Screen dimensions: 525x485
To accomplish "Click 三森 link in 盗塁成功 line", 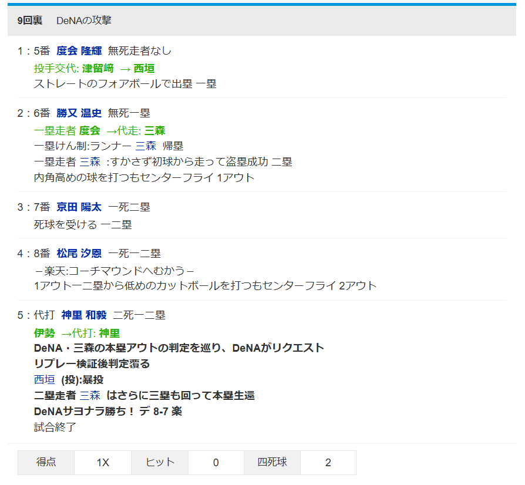I will point(90,161).
